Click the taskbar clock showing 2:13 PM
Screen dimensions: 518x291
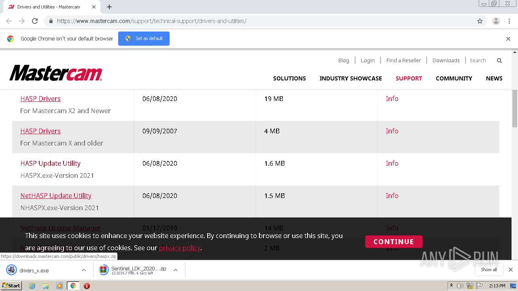tap(497, 286)
